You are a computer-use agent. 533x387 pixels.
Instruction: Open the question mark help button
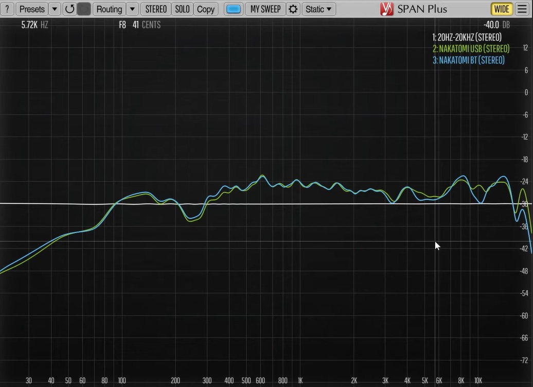tap(7, 9)
